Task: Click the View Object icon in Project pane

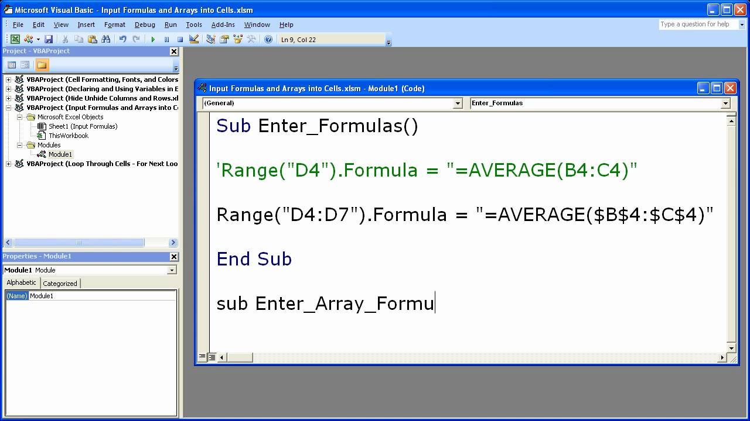Action: tap(25, 65)
